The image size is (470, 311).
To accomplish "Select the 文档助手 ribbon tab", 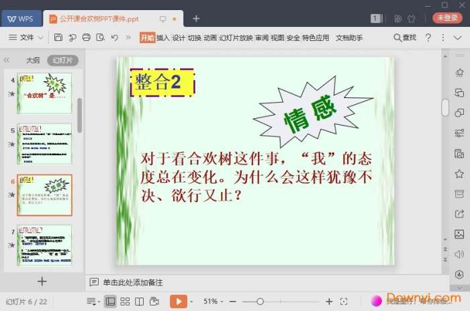I will 349,38.
